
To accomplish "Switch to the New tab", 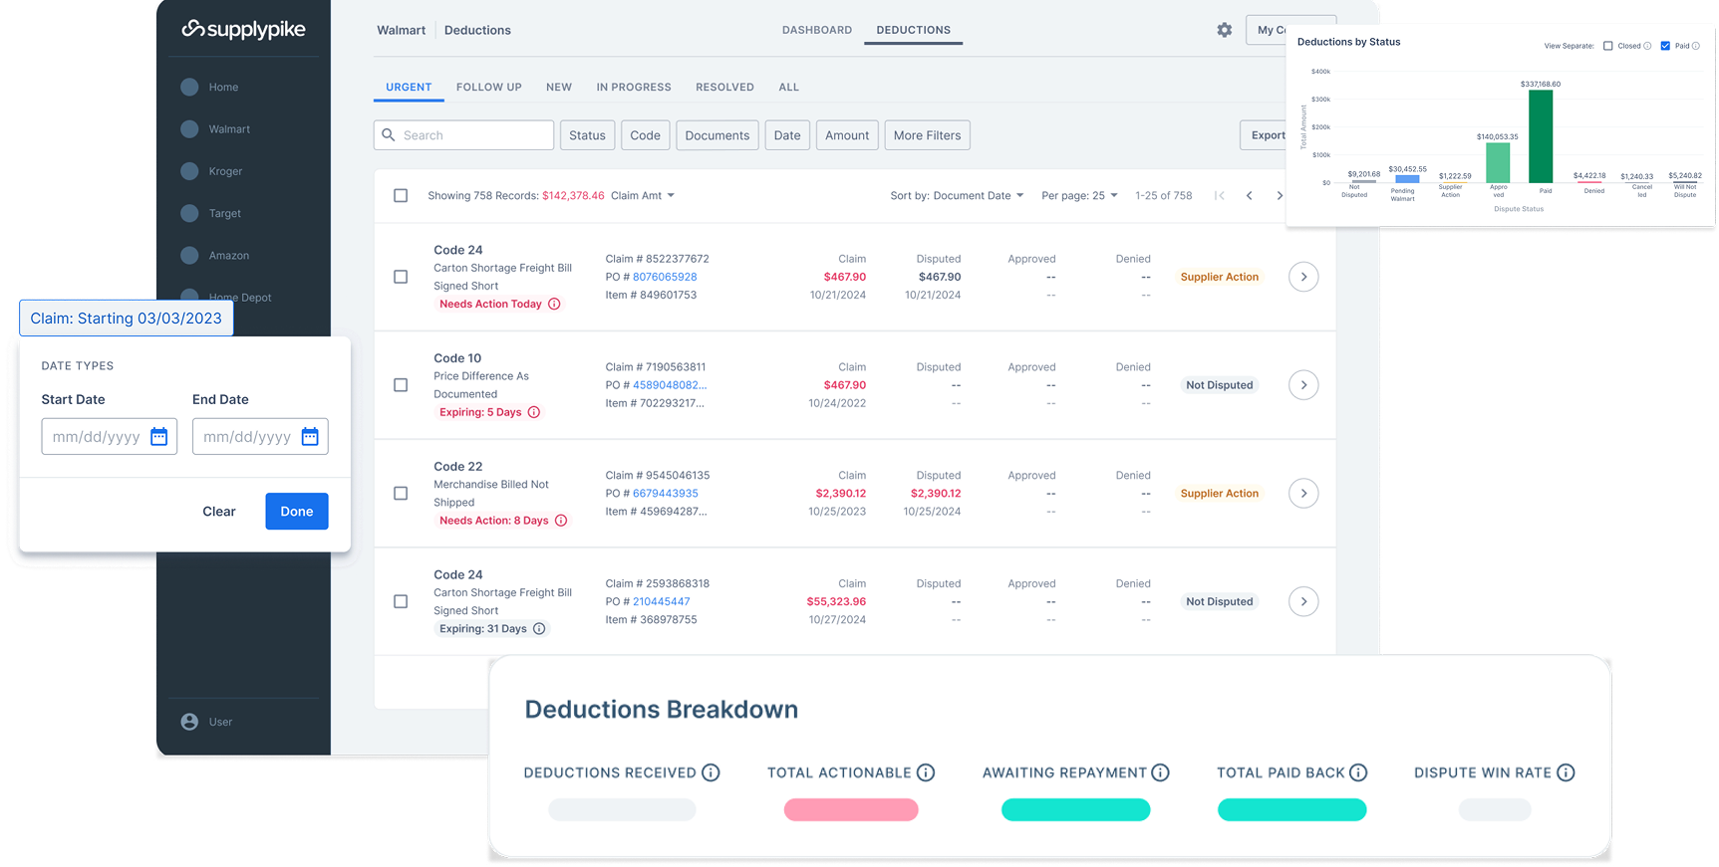I will point(559,88).
